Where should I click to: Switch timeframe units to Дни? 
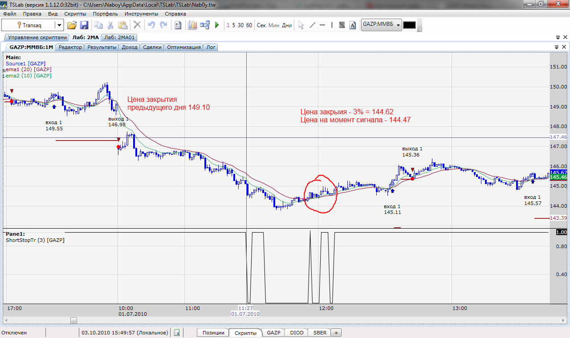point(287,25)
